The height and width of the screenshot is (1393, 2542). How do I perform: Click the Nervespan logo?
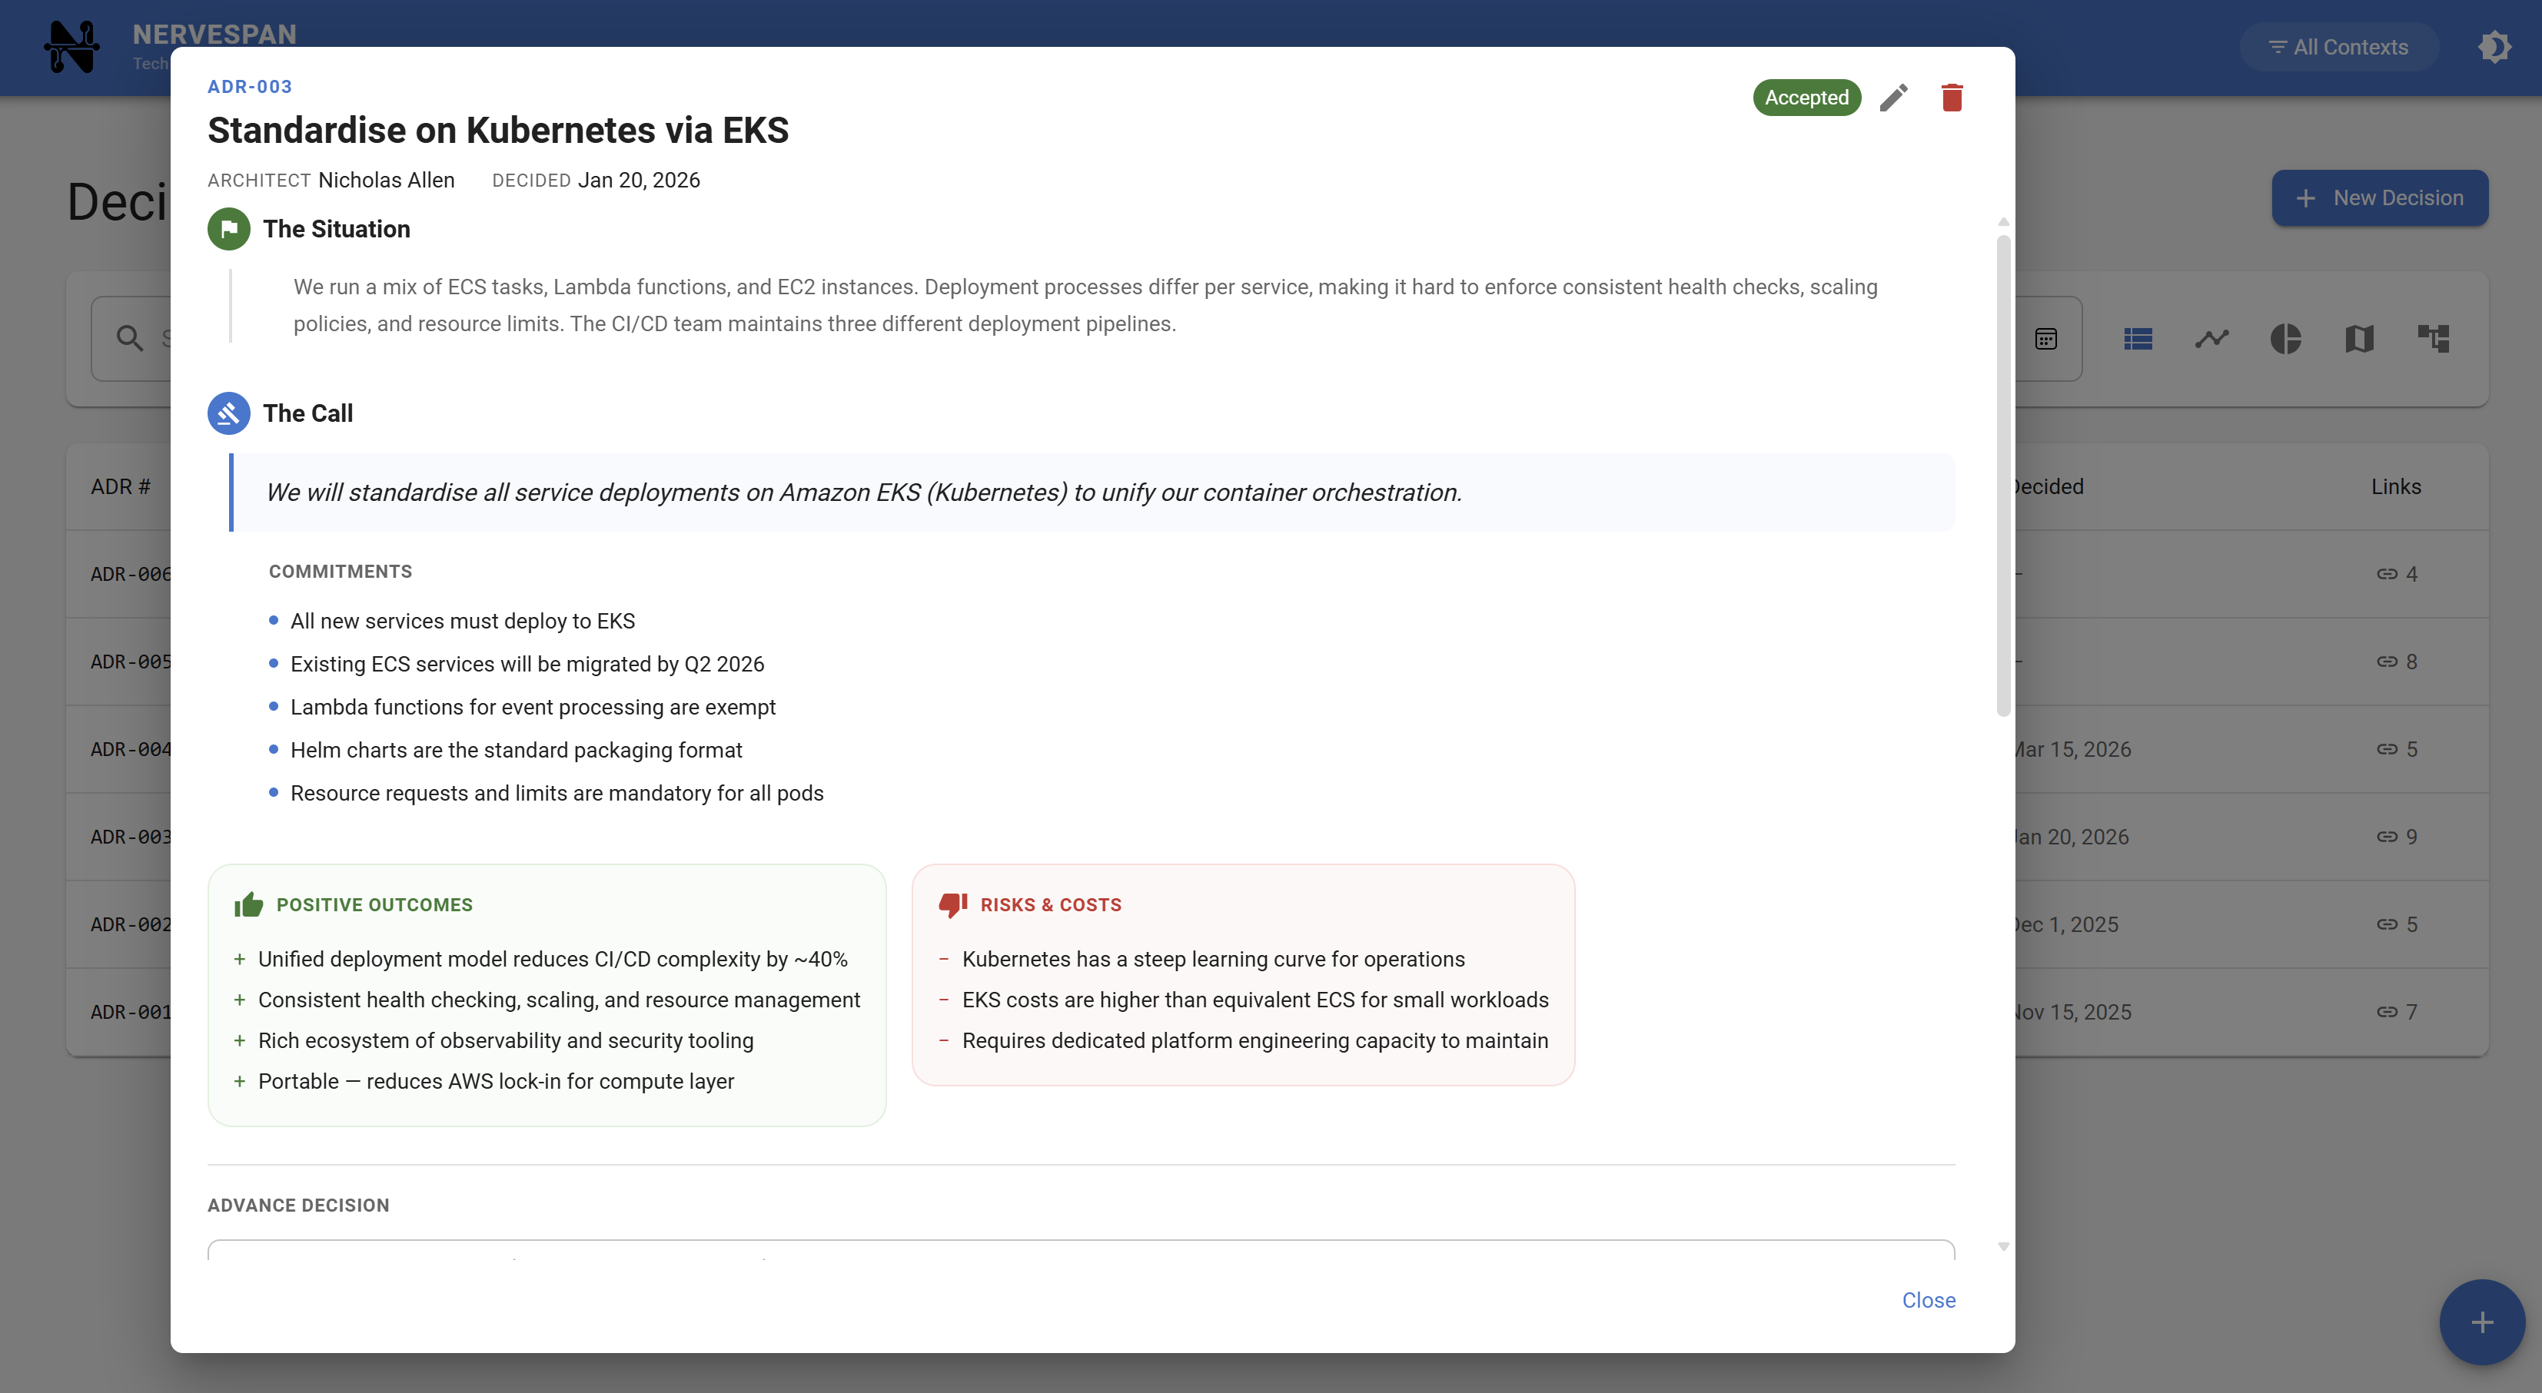click(x=72, y=48)
